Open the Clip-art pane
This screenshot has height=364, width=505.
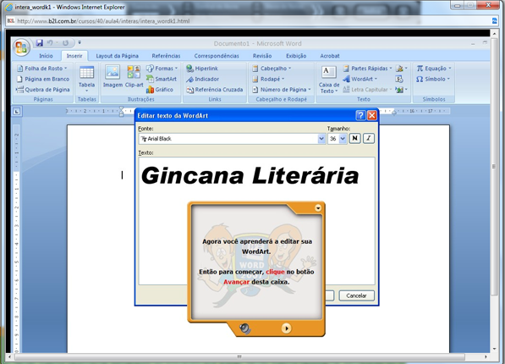point(134,76)
